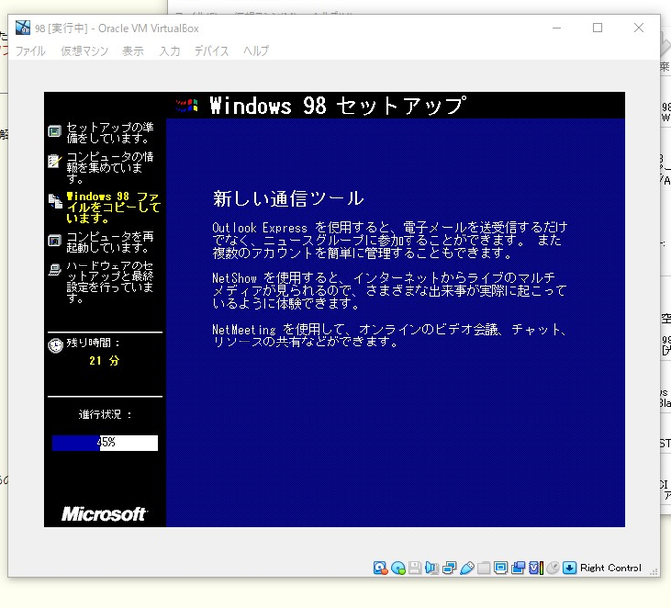Click the Outlook Express paragraph text
The height and width of the screenshot is (608, 671).
pyautogui.click(x=390, y=240)
